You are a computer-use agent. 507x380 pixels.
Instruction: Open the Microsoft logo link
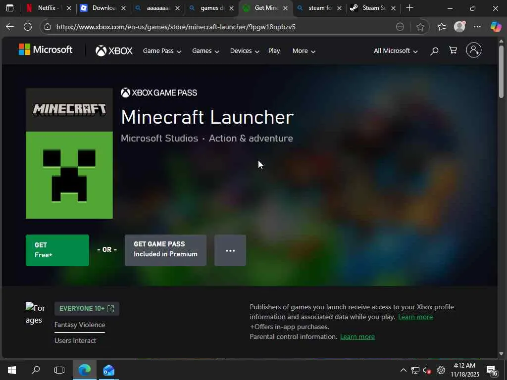46,50
